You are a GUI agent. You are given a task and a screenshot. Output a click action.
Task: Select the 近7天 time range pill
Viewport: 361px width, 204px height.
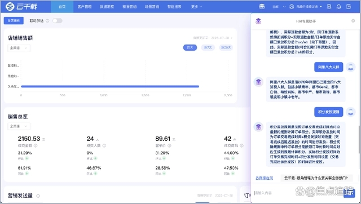pos(208,47)
